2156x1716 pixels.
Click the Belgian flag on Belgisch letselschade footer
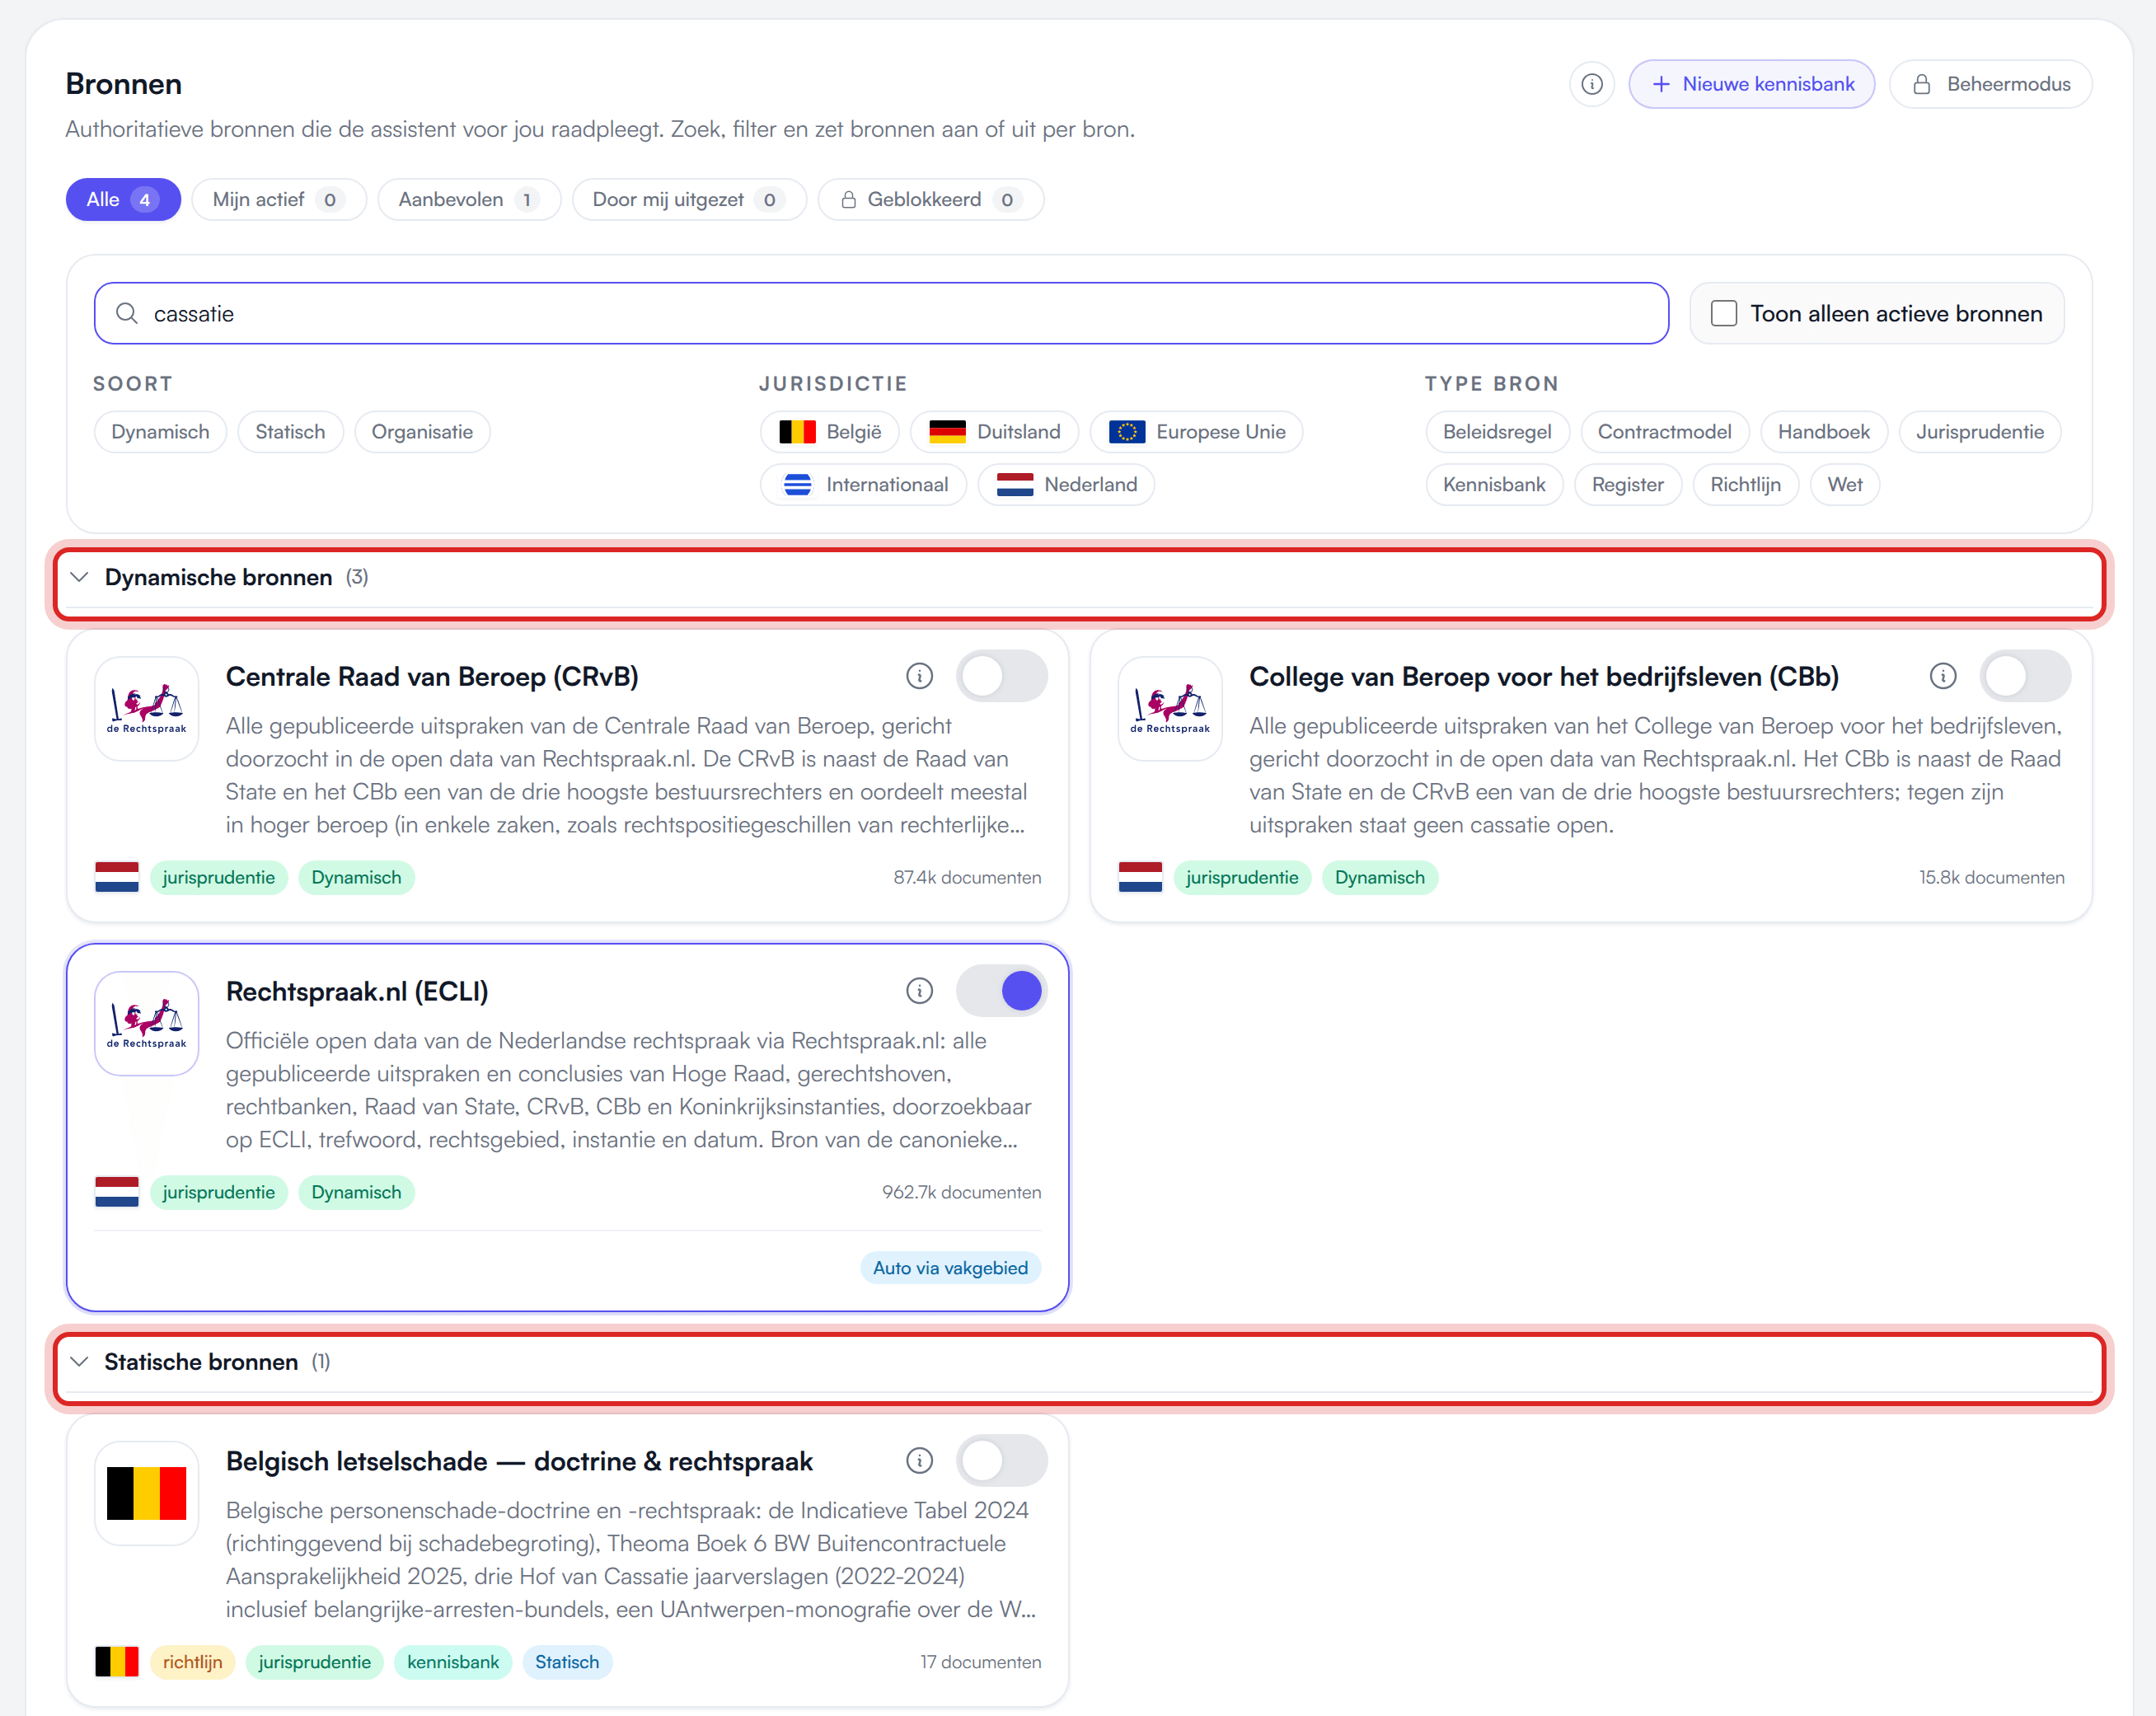(117, 1662)
